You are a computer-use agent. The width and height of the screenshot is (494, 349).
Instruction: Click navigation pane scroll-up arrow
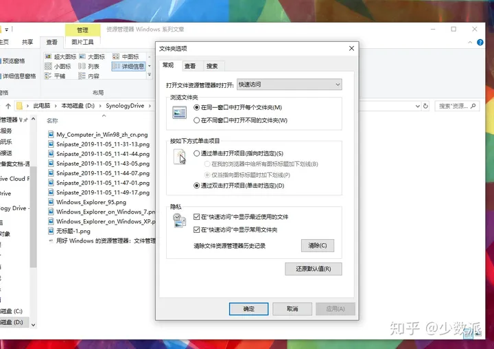pyautogui.click(x=34, y=119)
